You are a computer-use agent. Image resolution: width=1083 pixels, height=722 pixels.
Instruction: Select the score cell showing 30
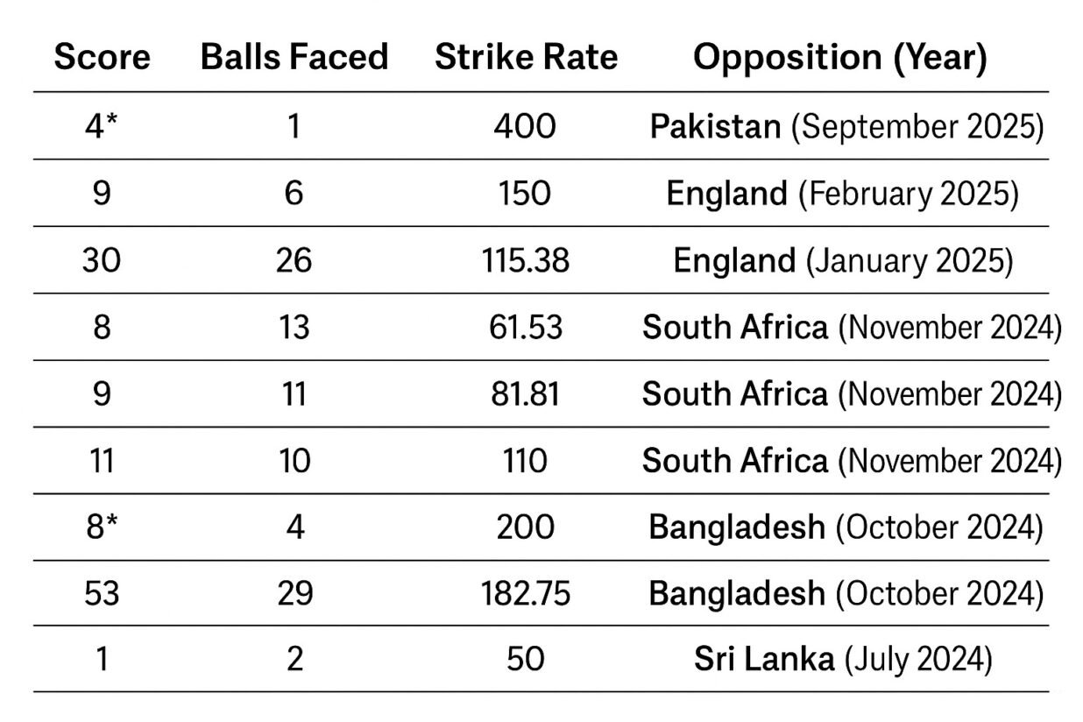pyautogui.click(x=102, y=260)
